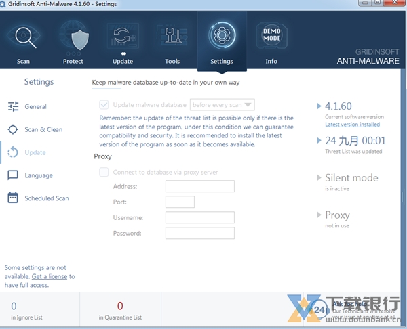Image resolution: width=407 pixels, height=329 pixels.
Task: Enable Connect to database via proxy server
Action: pyautogui.click(x=104, y=172)
